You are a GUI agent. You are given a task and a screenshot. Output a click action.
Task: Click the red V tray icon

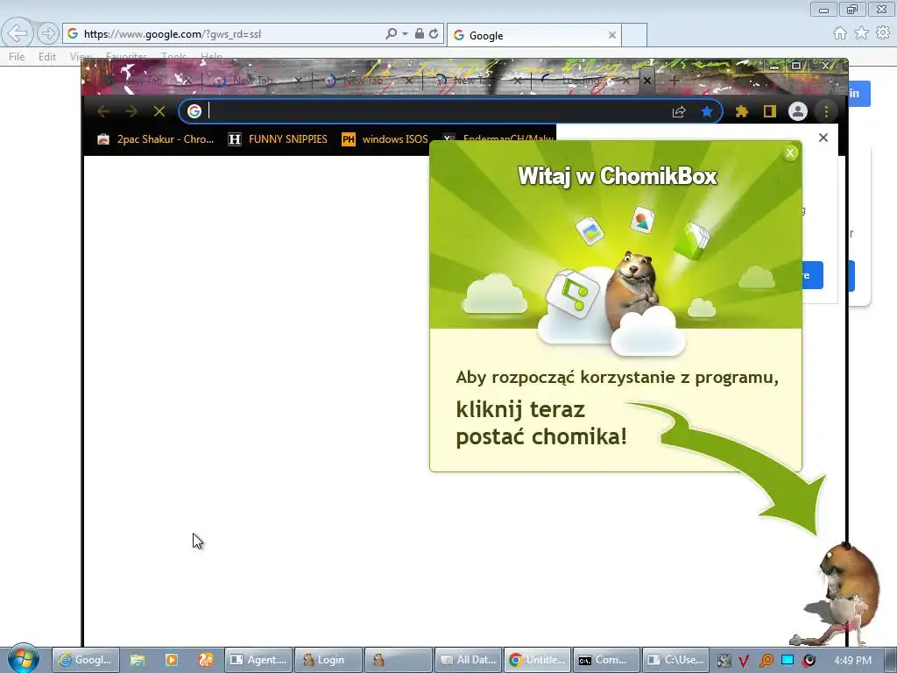743,661
